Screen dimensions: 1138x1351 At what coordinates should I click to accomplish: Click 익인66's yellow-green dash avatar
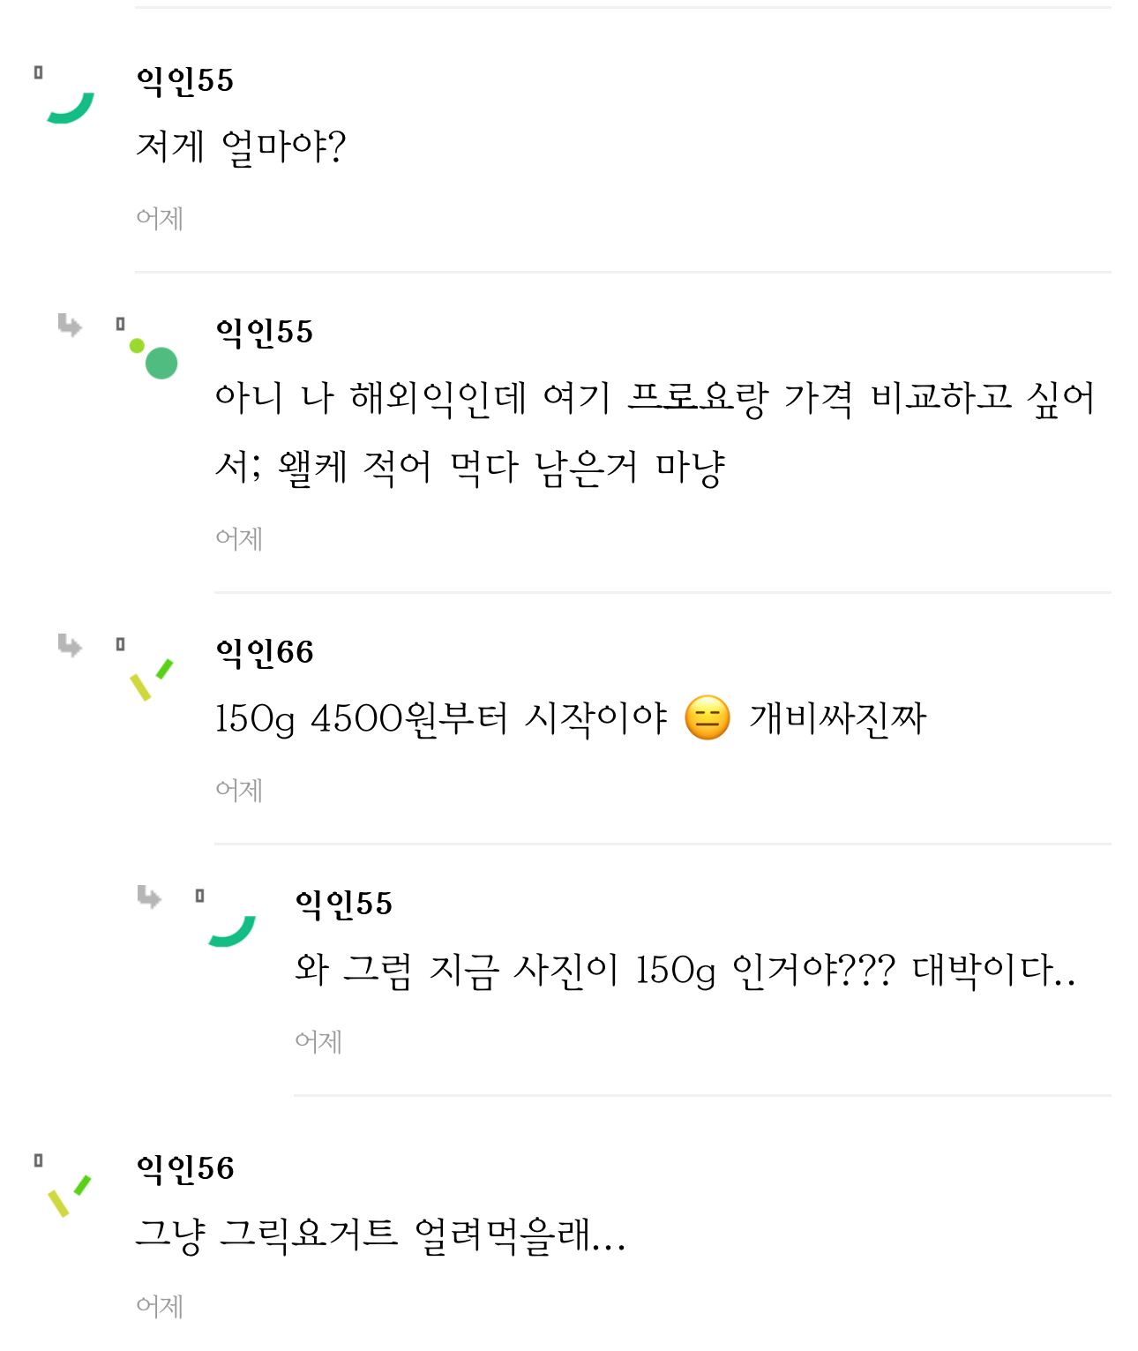coord(151,680)
